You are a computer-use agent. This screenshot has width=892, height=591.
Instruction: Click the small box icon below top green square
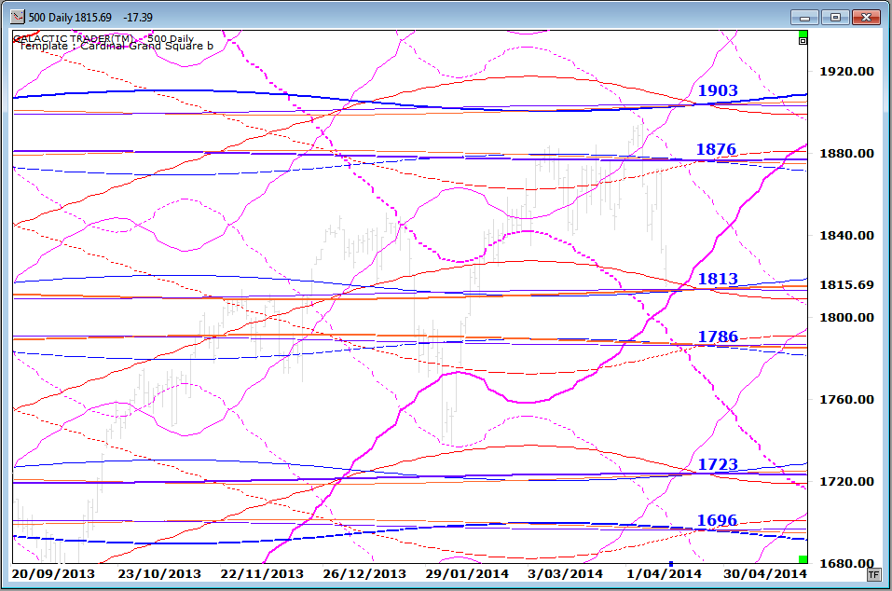pos(803,41)
